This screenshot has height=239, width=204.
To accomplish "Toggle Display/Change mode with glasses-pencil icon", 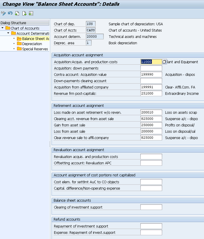I will (x=3, y=14).
